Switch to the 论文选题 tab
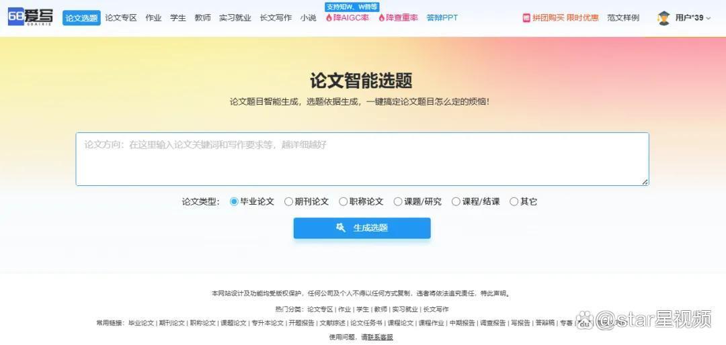726x345 pixels. click(81, 18)
